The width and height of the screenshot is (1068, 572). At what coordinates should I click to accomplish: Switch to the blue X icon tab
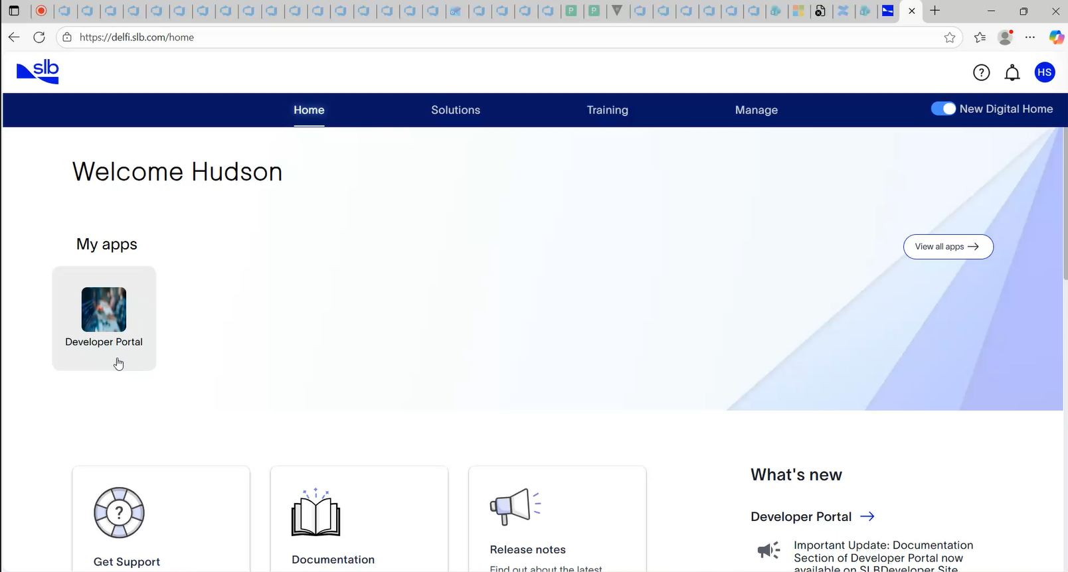click(843, 11)
